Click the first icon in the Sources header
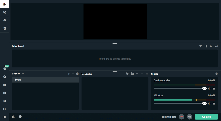The height and width of the screenshot is (121, 221). click(x=127, y=74)
